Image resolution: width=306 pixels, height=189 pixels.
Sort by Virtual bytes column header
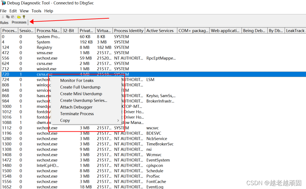(104, 31)
